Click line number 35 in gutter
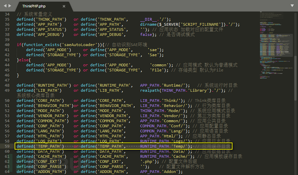 point(7,19)
